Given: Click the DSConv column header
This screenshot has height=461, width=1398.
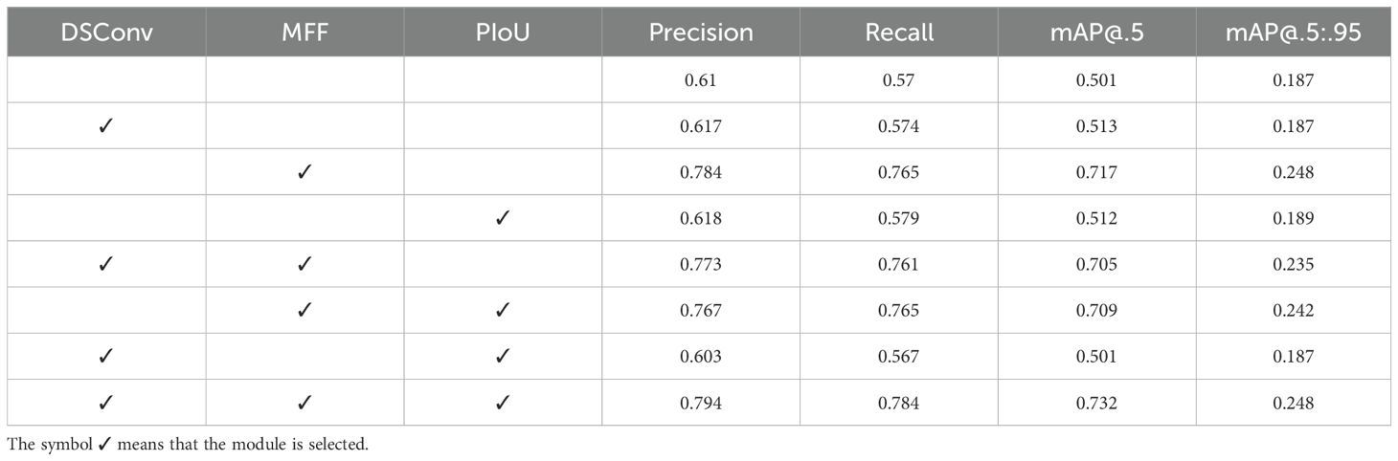Looking at the screenshot, I should 106,32.
